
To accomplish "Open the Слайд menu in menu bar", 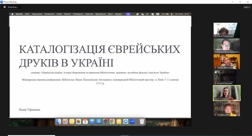I will (x=59, y=14).
